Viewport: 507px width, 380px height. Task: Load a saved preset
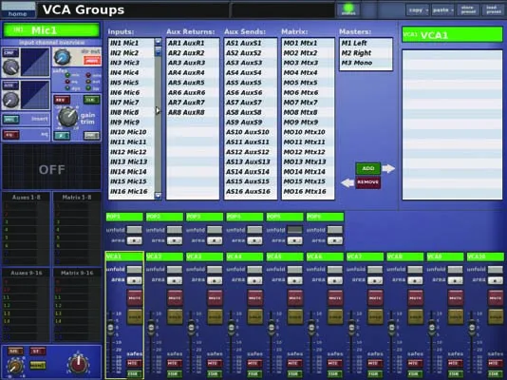tap(494, 10)
